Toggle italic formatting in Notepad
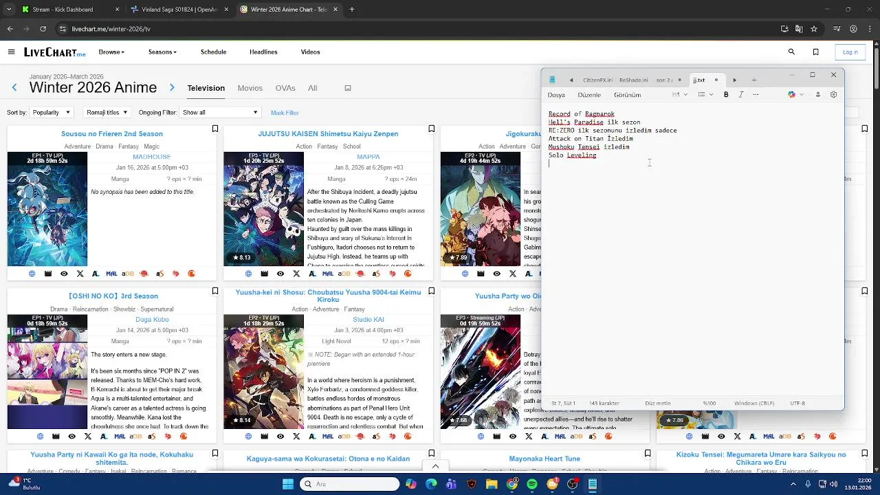 click(741, 95)
